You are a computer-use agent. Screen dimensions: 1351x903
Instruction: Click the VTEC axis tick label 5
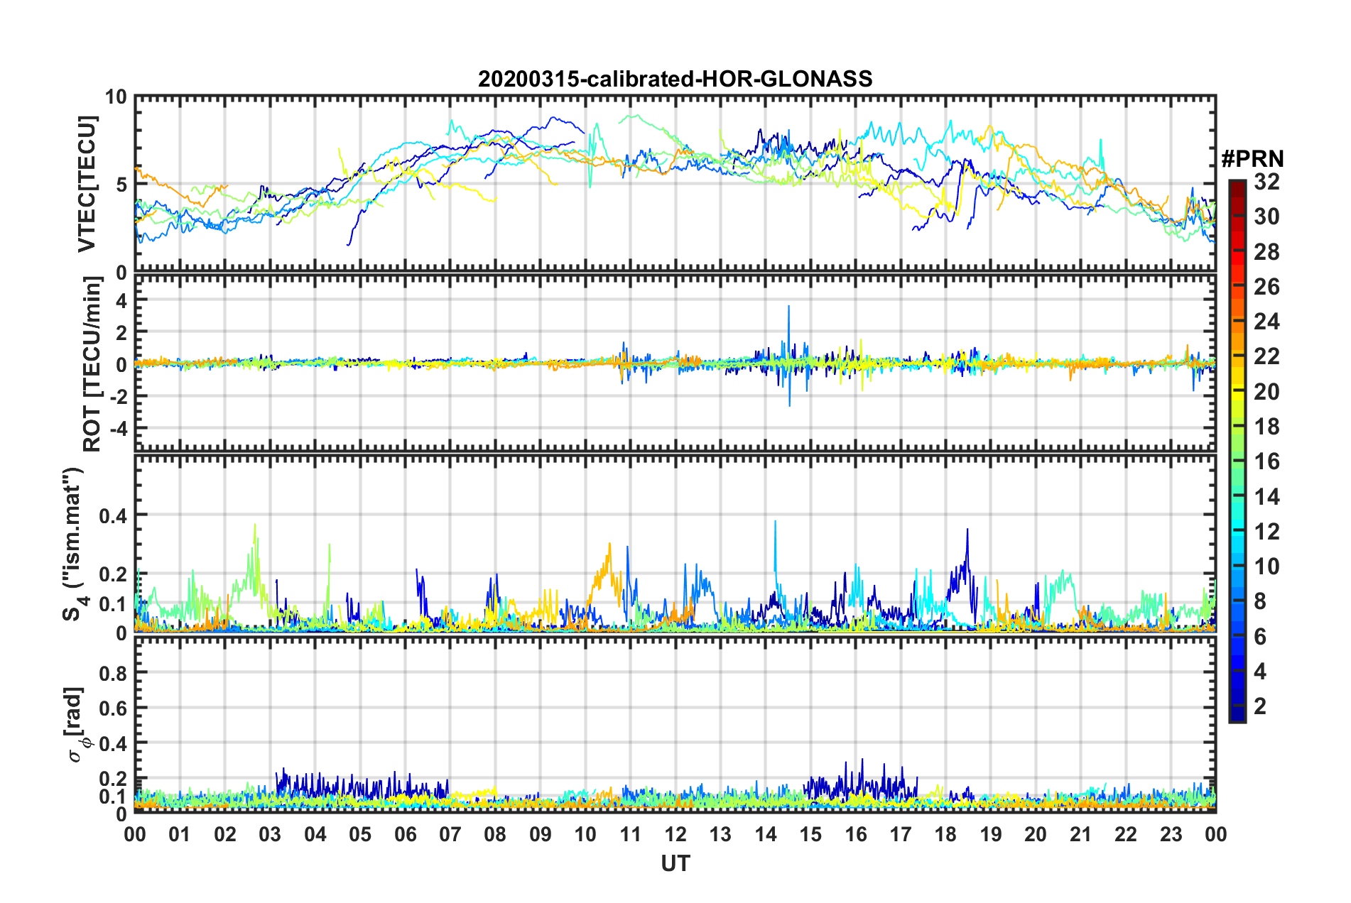(121, 185)
